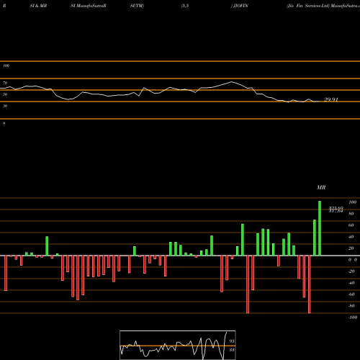Viewport: 360px width, 360px height.
Task: Click the MR heading above the histogram
Action: click(321, 187)
